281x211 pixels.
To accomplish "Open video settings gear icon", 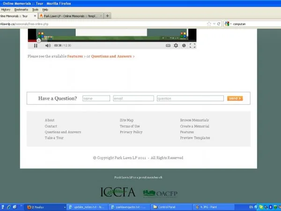I will click(x=176, y=45).
